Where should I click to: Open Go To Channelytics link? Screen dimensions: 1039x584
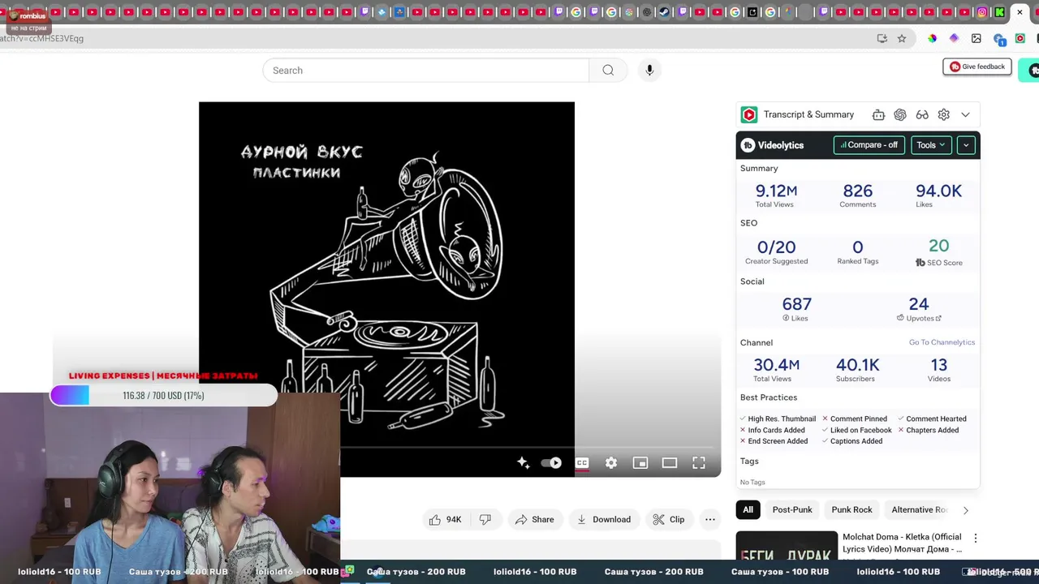click(942, 342)
